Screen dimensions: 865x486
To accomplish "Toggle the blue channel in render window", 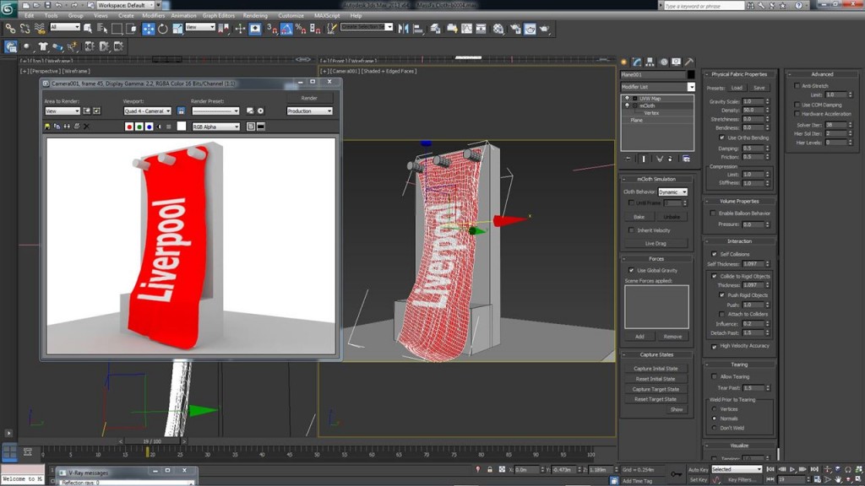I will coord(149,127).
